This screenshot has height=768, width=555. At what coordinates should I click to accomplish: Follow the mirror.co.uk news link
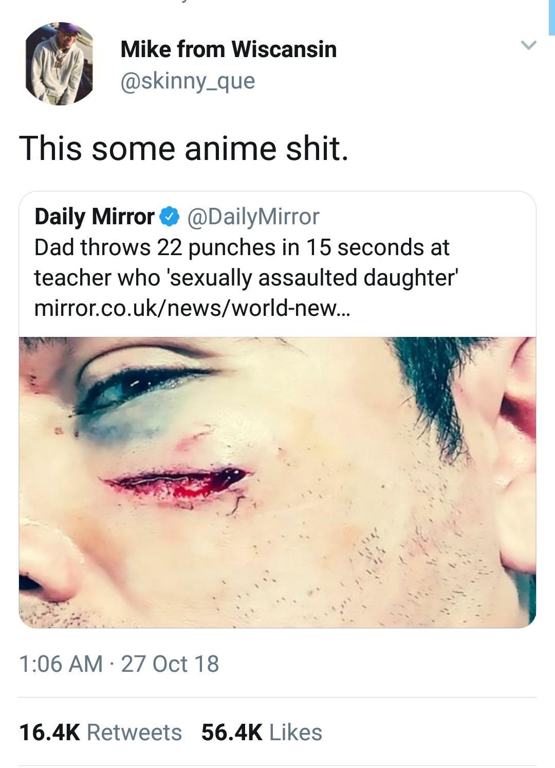click(191, 309)
